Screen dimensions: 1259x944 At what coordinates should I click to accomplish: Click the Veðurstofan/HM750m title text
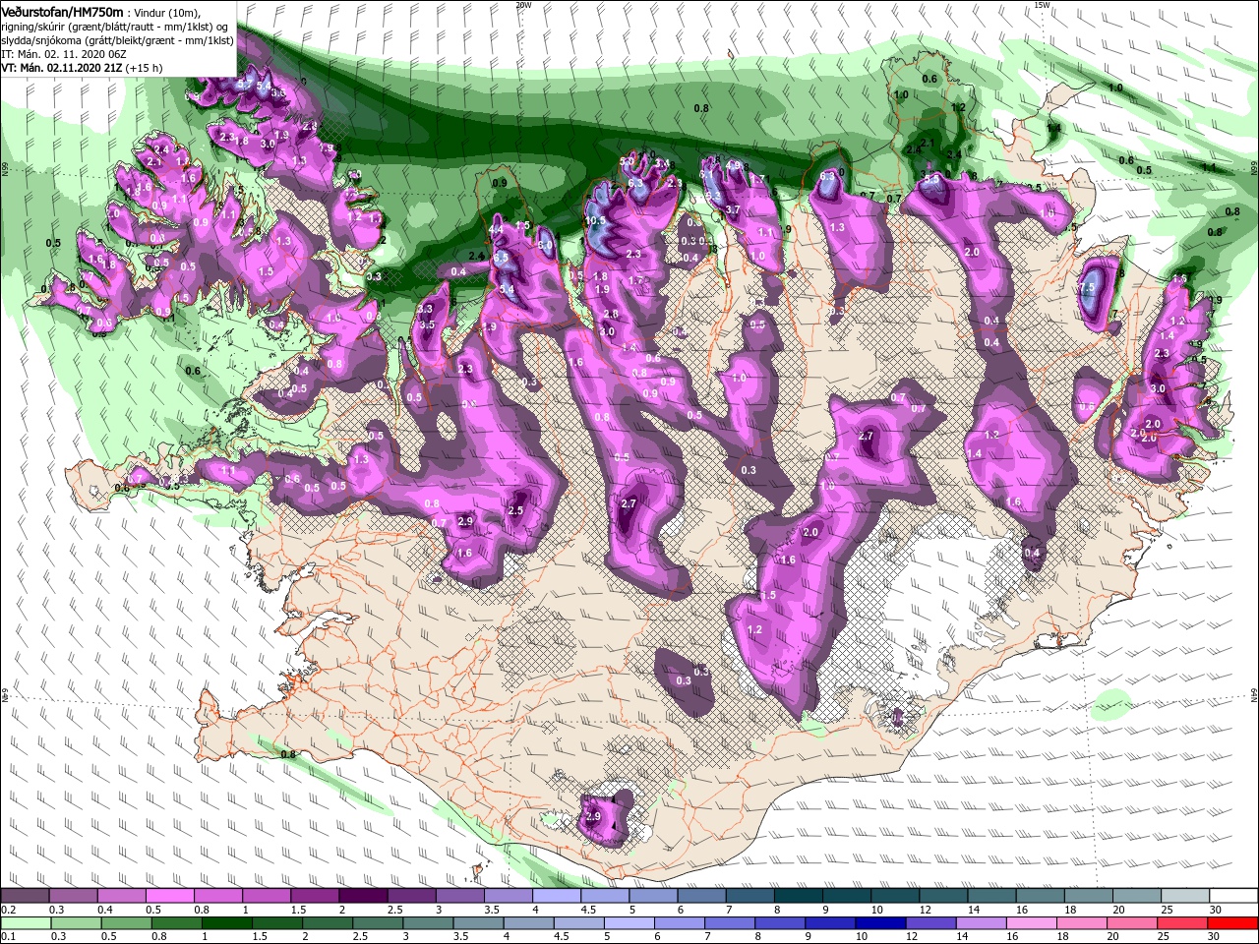pyautogui.click(x=63, y=13)
